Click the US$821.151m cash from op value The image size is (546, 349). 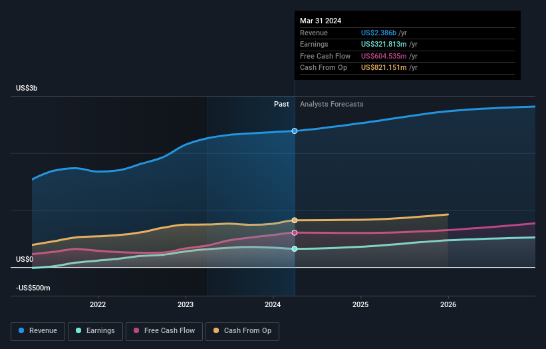click(384, 68)
